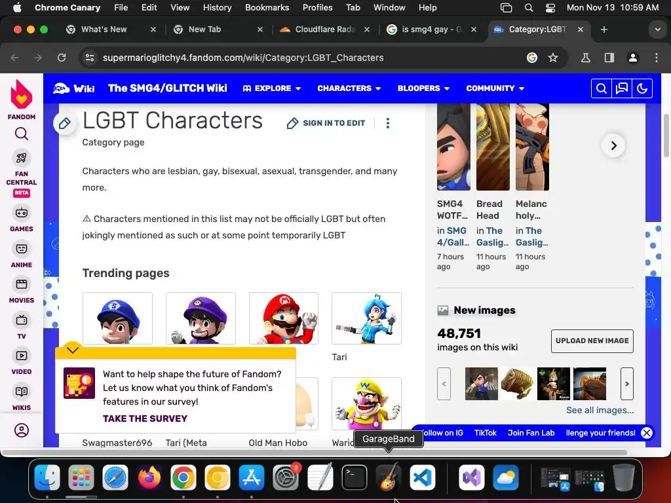This screenshot has width=671, height=503.
Task: Expand the Bloopers dropdown menu
Action: click(423, 88)
